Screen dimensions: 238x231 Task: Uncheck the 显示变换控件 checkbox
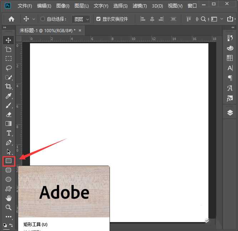click(x=98, y=19)
